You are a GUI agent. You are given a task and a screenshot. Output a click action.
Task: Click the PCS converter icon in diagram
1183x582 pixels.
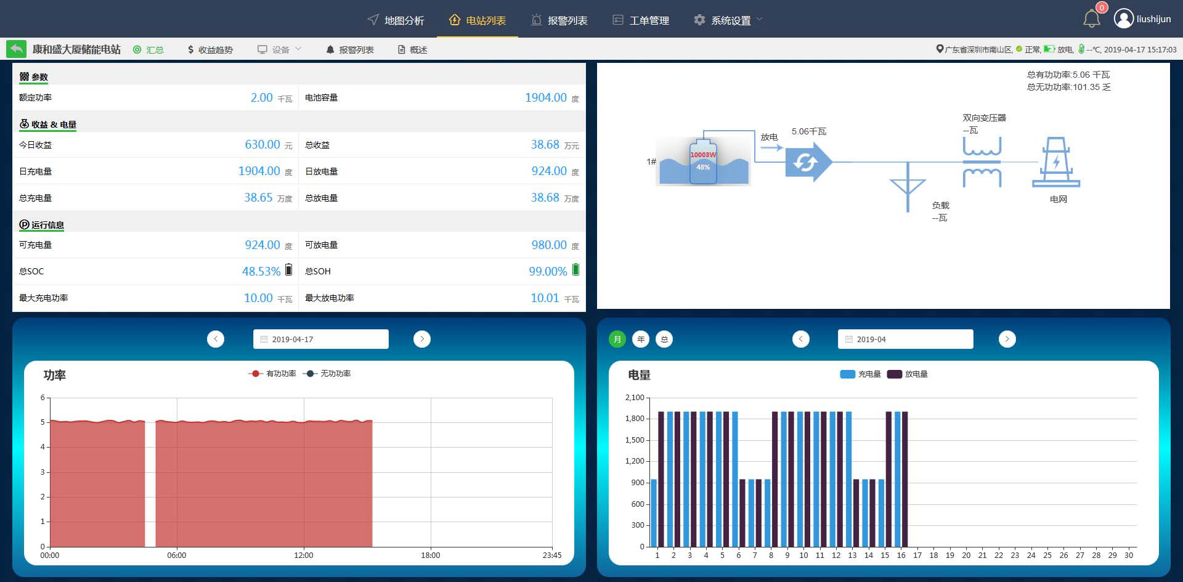point(808,162)
